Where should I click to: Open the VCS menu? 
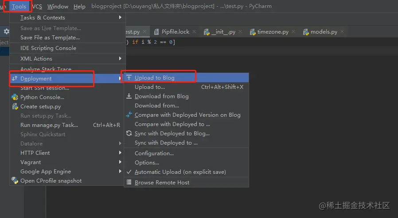click(37, 6)
